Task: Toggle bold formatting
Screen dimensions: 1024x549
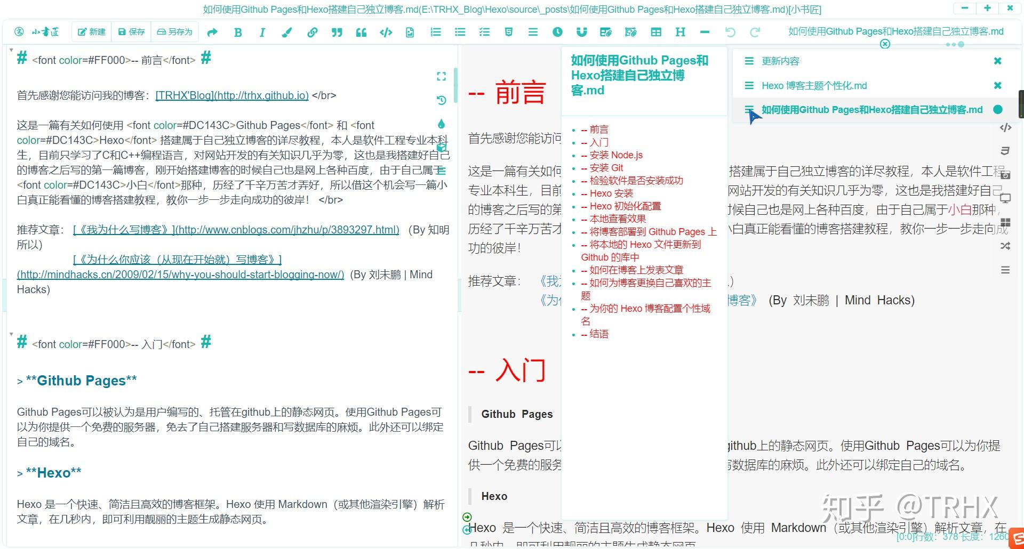Action: (x=238, y=33)
